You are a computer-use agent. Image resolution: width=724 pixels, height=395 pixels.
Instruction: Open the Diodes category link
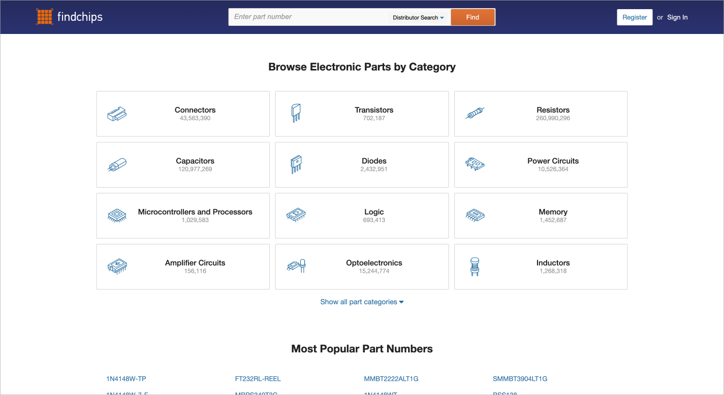(374, 161)
